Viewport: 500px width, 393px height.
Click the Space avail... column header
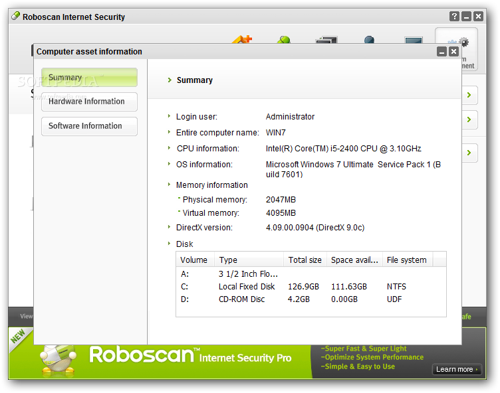(x=354, y=260)
